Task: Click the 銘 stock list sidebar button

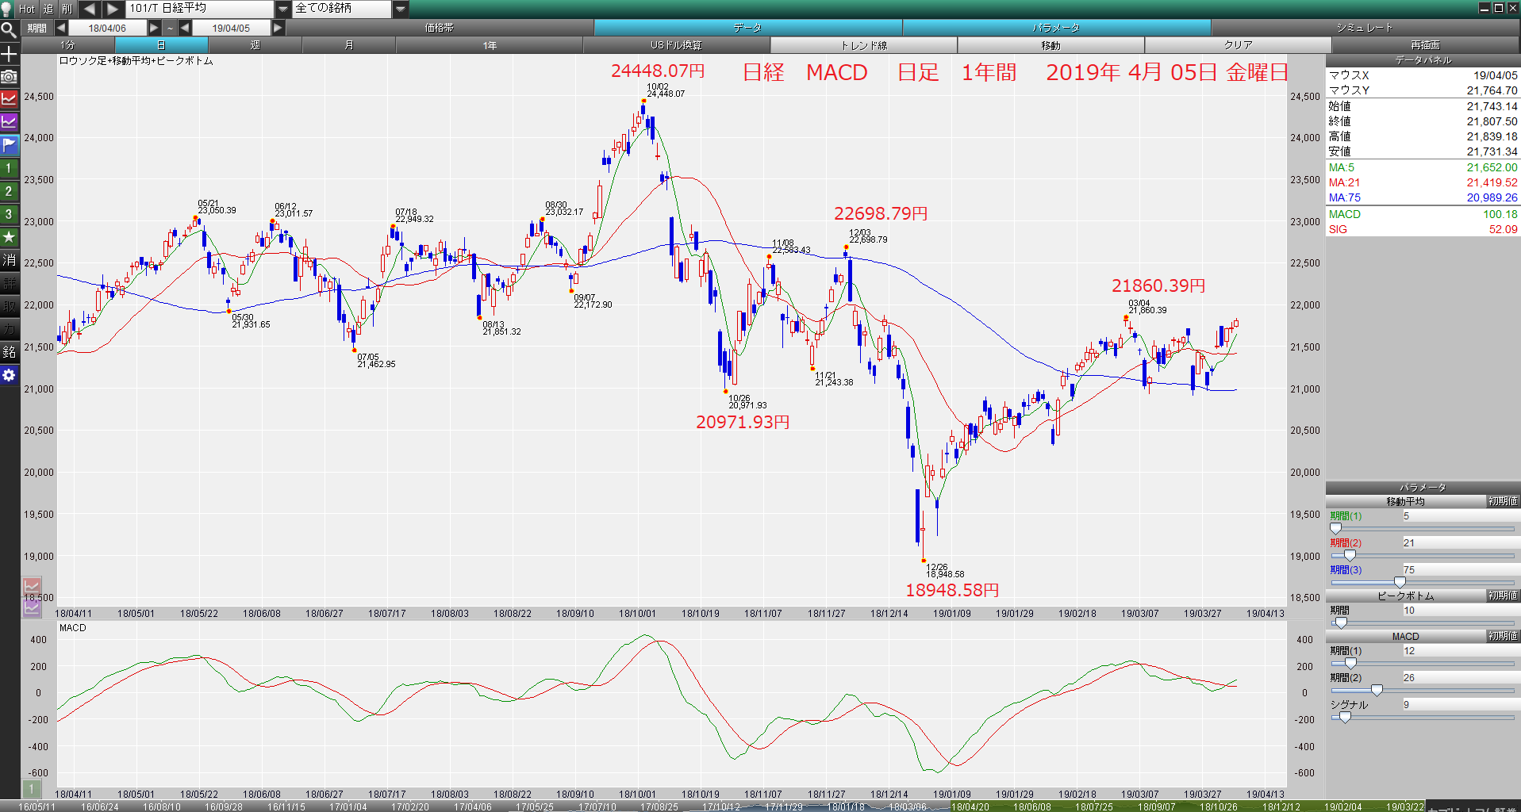Action: pyautogui.click(x=9, y=353)
